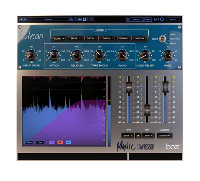Image resolution: width=200 pixels, height=181 pixels.
Task: Select the DIGITAL compression mode
Action: 108,39
